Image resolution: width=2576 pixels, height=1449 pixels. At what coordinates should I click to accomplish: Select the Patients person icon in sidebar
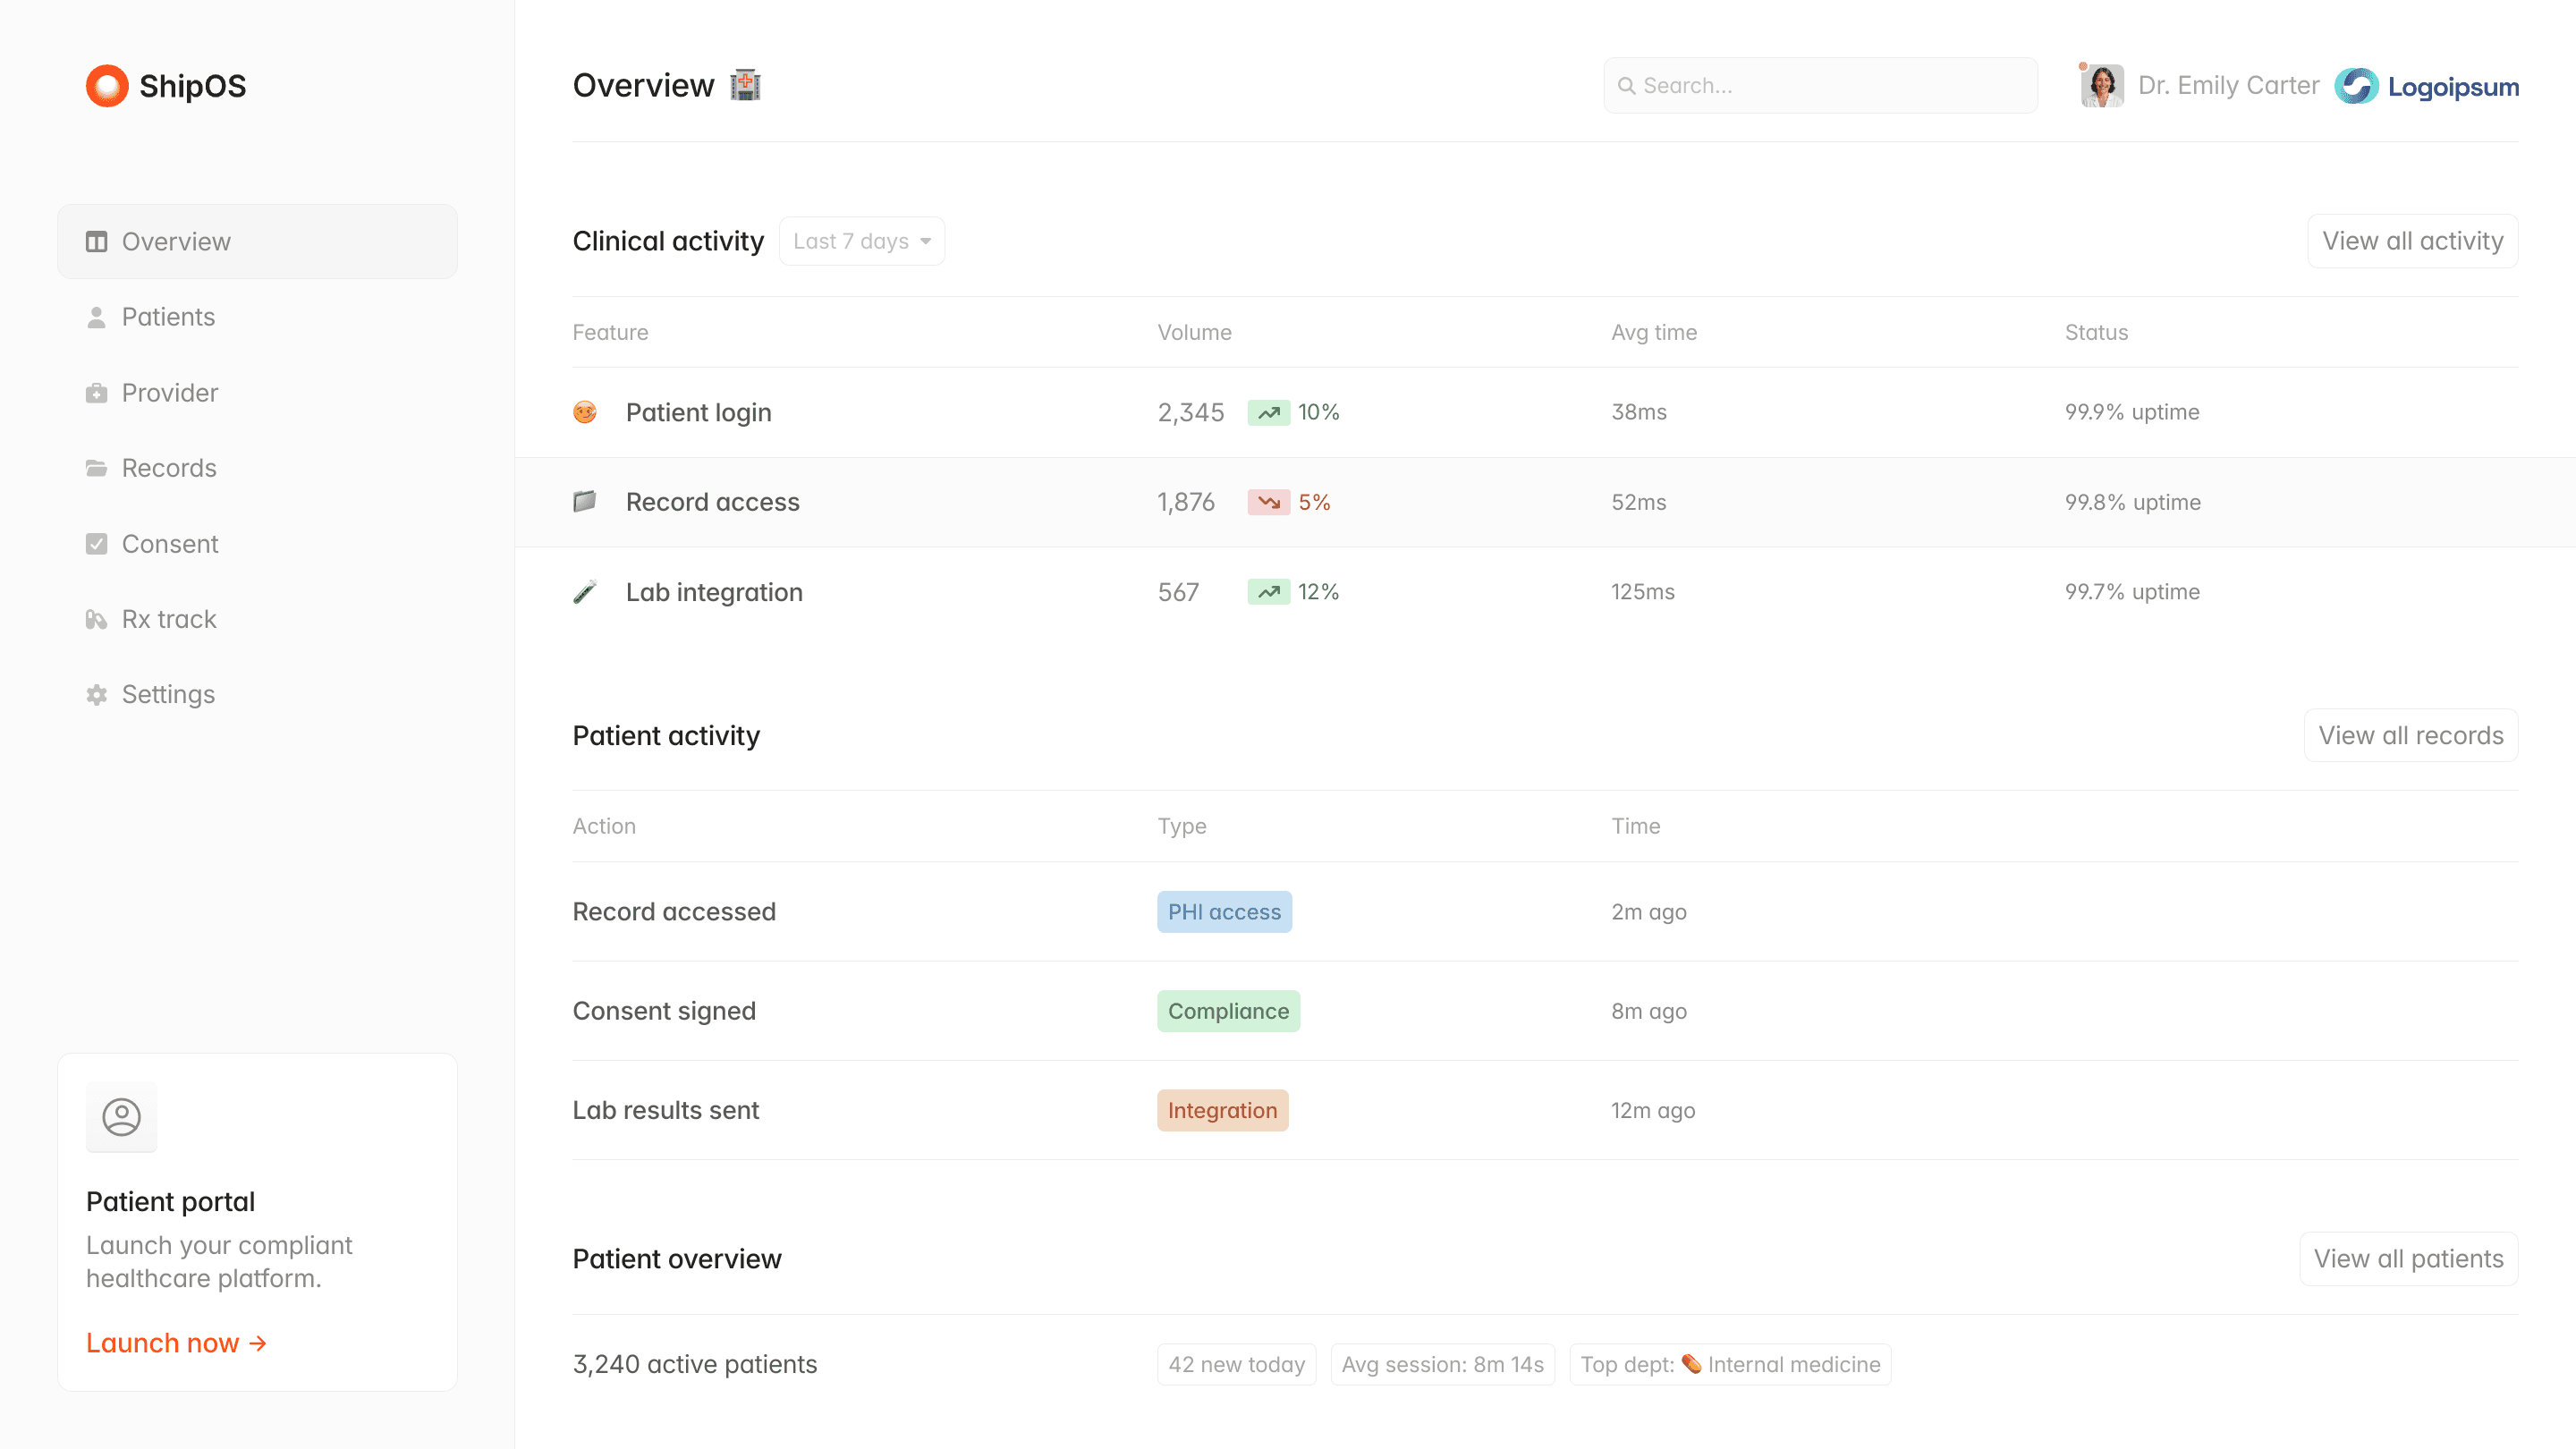97,316
